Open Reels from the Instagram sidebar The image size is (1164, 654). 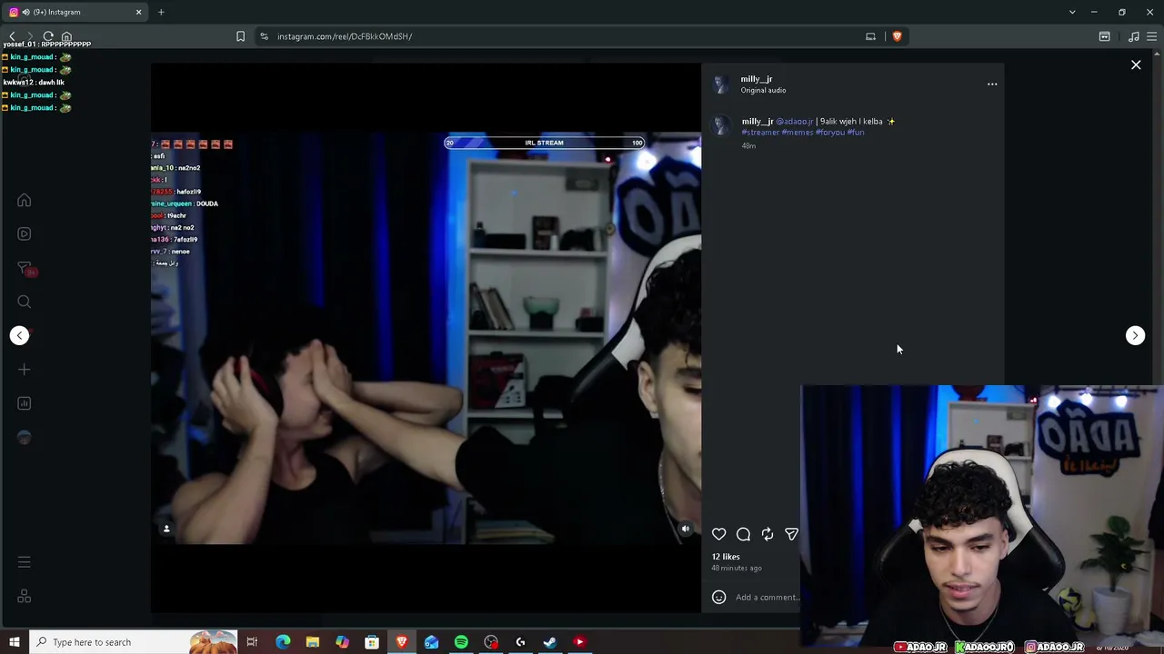(x=25, y=233)
